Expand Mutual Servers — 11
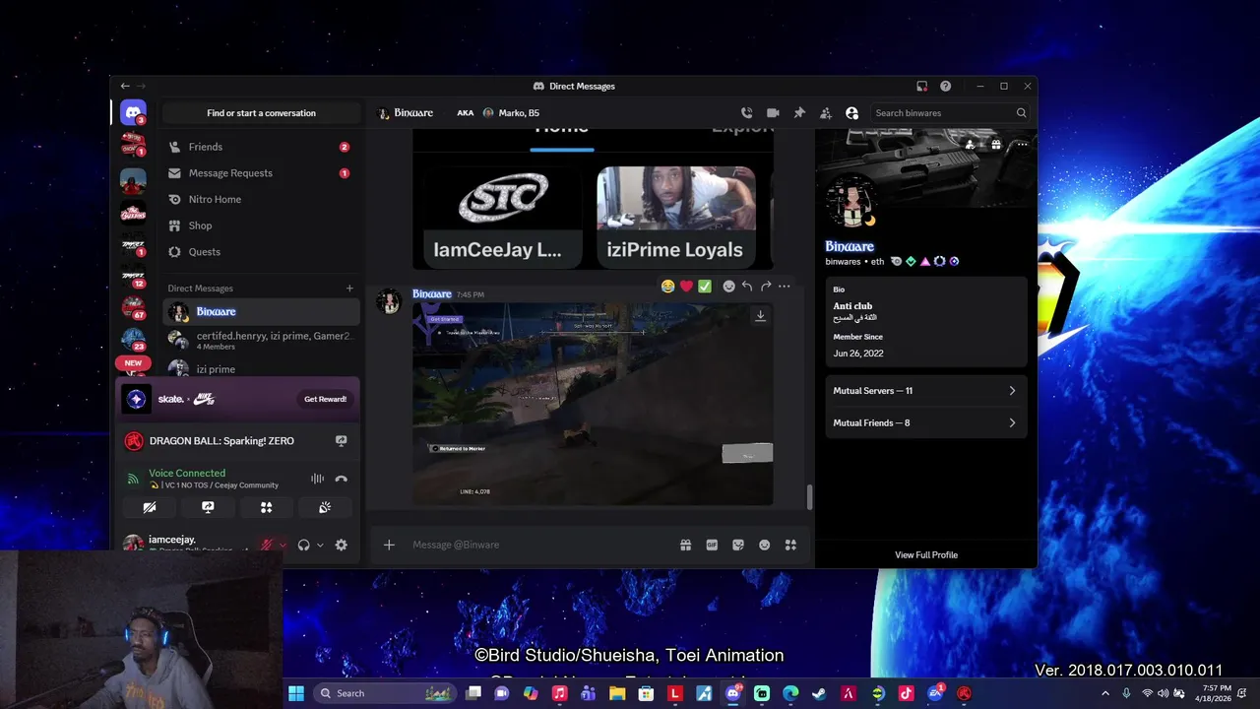The height and width of the screenshot is (709, 1260). (924, 391)
